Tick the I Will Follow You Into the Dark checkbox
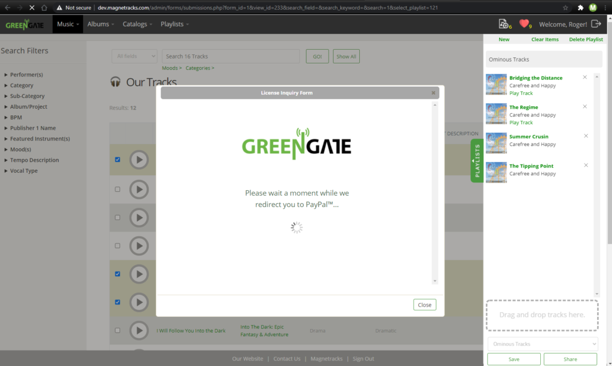The height and width of the screenshot is (366, 612). pos(118,331)
